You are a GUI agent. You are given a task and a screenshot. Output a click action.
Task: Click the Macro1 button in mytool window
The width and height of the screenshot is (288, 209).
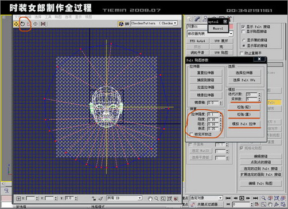(x=218, y=29)
